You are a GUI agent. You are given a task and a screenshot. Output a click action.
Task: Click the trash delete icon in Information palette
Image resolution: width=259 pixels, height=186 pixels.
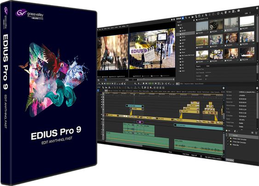pyautogui.click(x=256, y=133)
